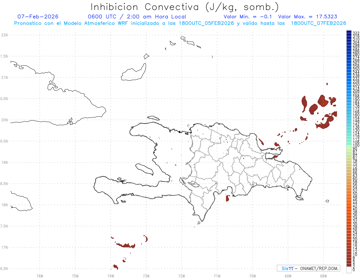Viewport: 363px width, 280px height.
Task: Click the title 'Inhibicion Convectiva (J/kg, somb.)'
Action: (x=185, y=7)
